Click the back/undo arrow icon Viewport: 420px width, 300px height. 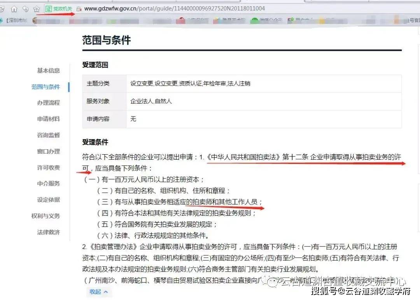pyautogui.click(x=25, y=9)
